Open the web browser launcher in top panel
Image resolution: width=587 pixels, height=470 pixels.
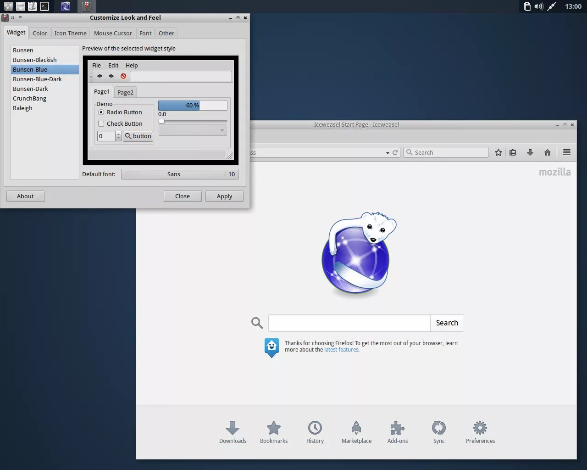pyautogui.click(x=9, y=6)
